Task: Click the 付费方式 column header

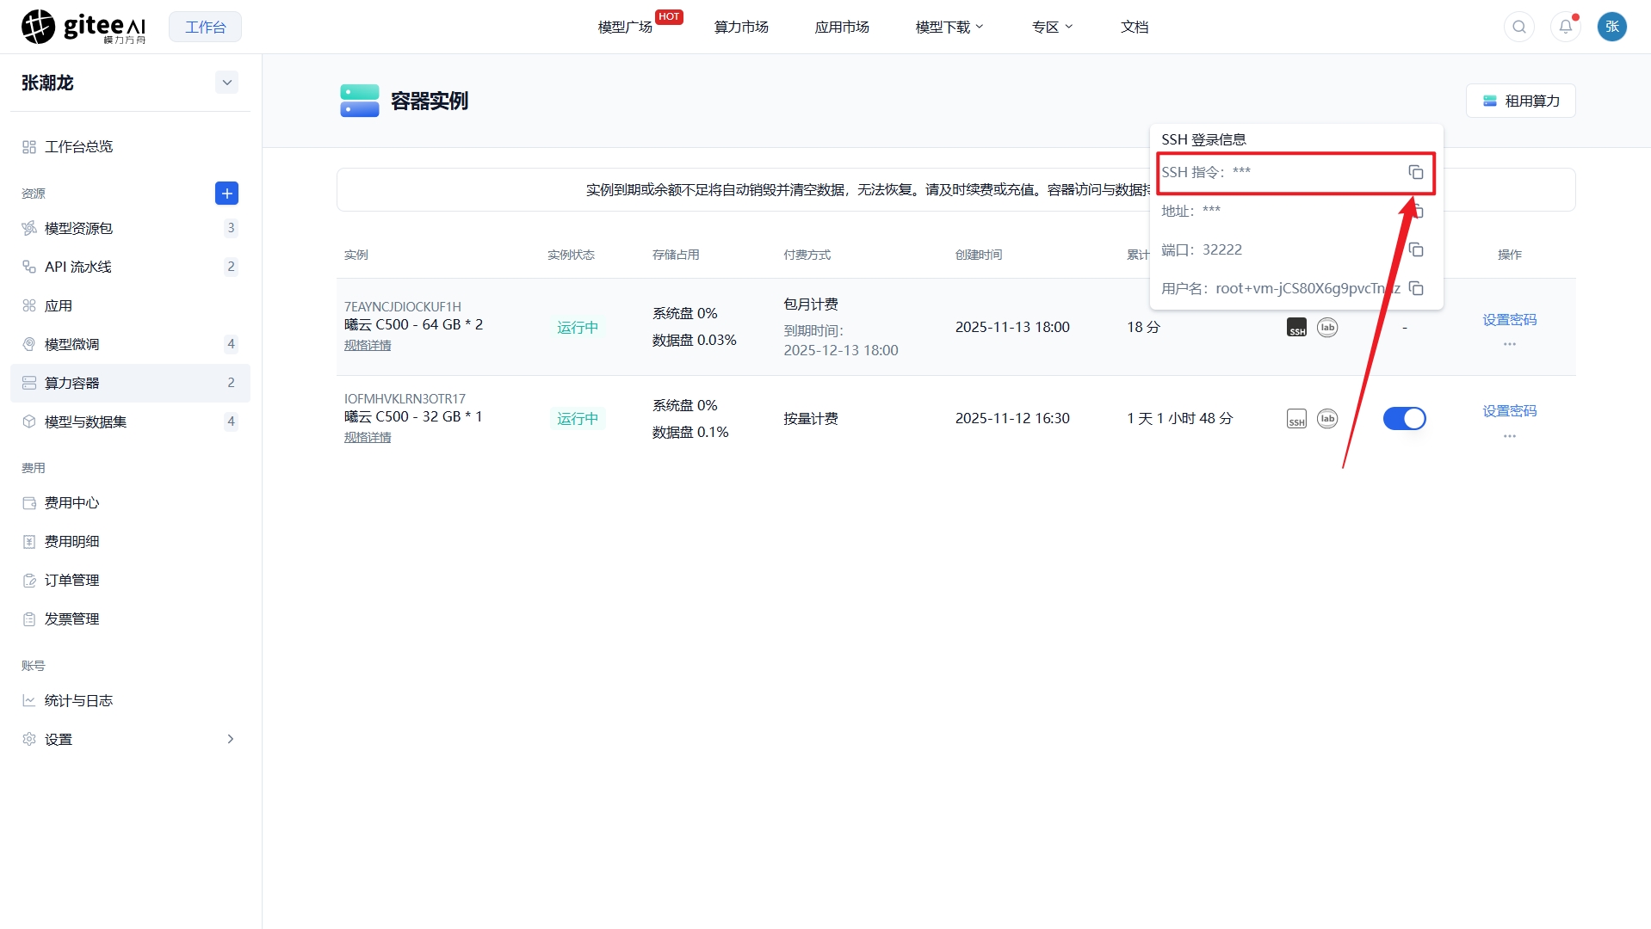Action: (x=807, y=255)
